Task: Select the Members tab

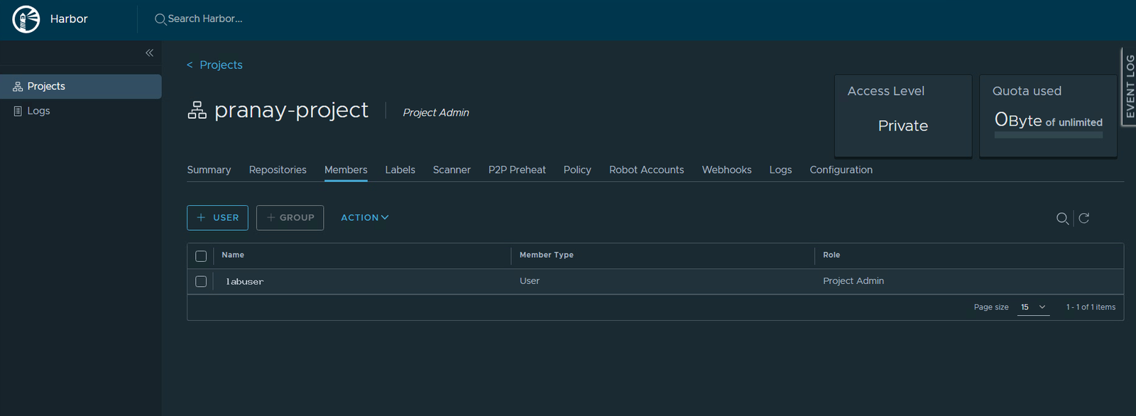Action: pos(346,170)
